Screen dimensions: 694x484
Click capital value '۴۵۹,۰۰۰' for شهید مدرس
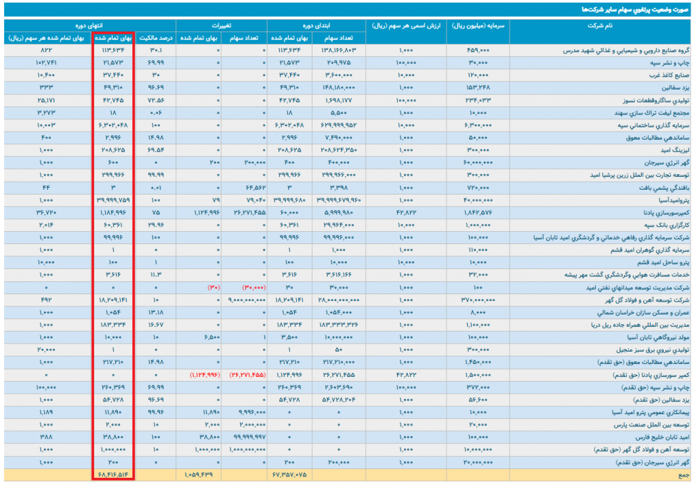tap(478, 50)
